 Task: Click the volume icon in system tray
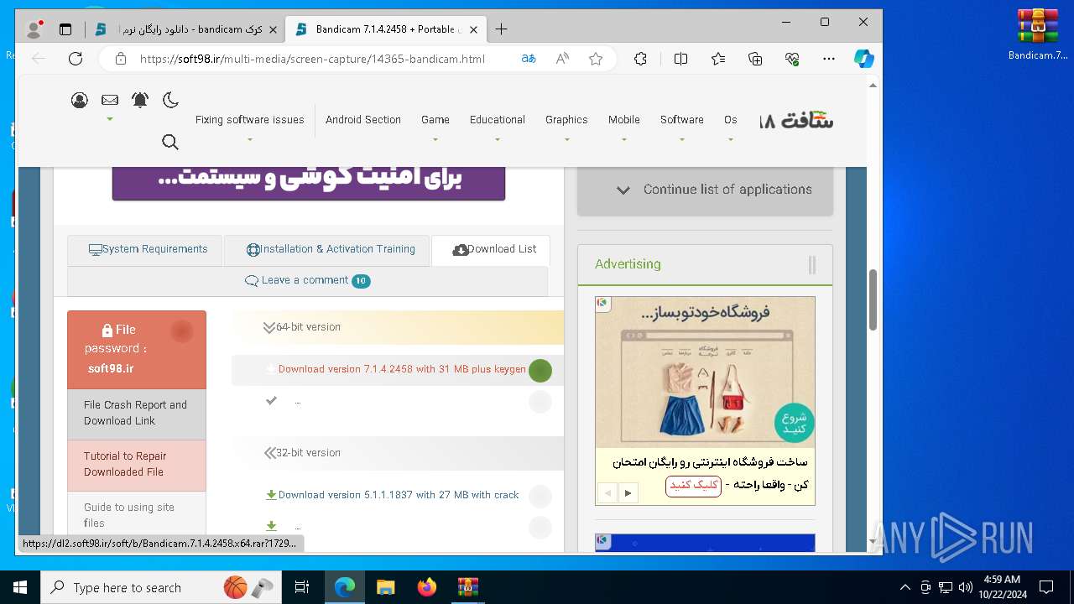pos(965,587)
